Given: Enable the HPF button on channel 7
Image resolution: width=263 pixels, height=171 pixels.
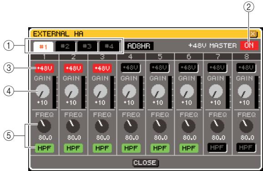Looking at the screenshot, I should pyautogui.click(x=217, y=148).
